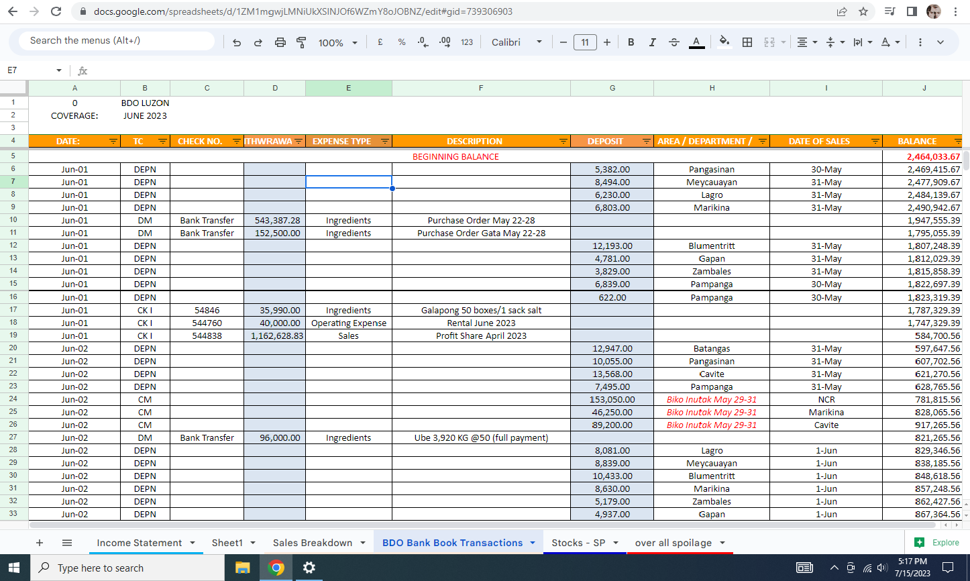Toggle filter on EXPENSE TYPE column
The image size is (970, 581).
pos(385,141)
